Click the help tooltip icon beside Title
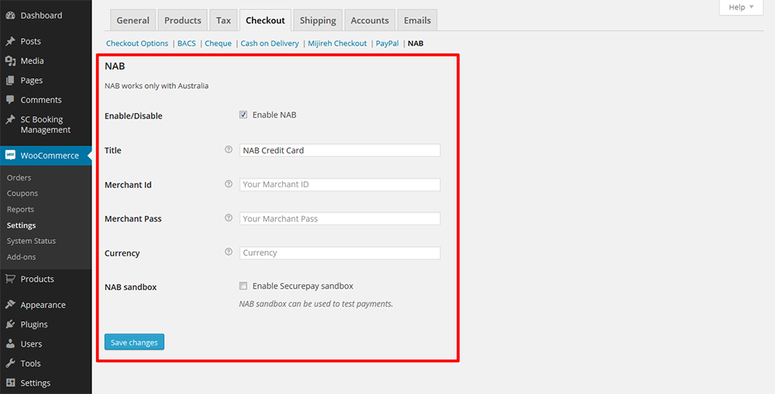The width and height of the screenshot is (775, 394). 229,149
